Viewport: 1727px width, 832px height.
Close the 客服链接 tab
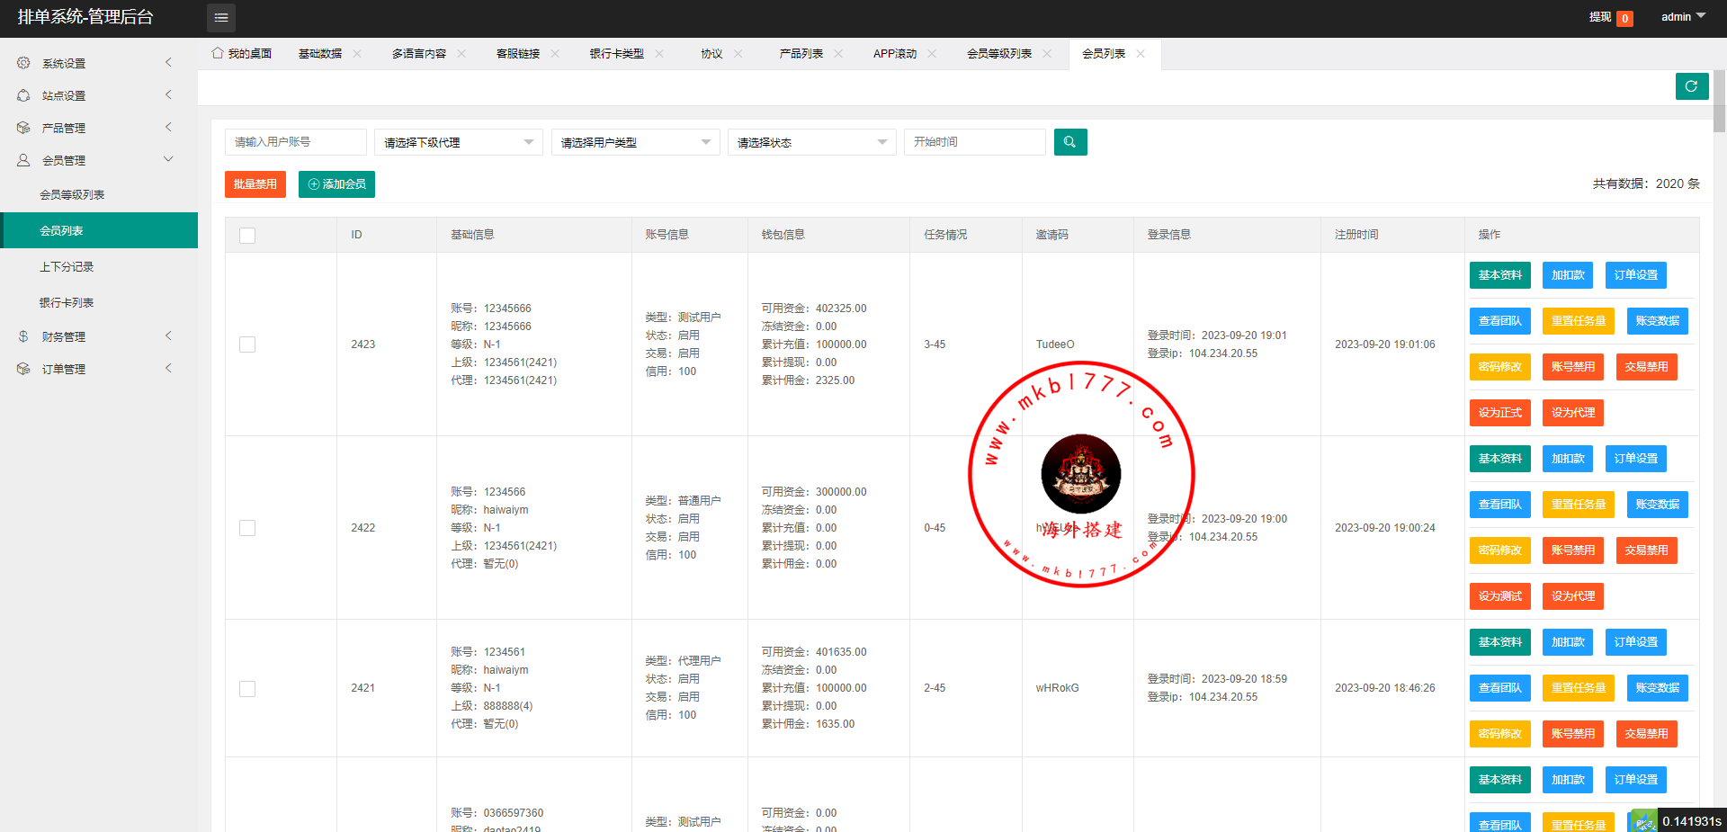(555, 54)
